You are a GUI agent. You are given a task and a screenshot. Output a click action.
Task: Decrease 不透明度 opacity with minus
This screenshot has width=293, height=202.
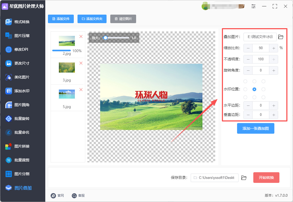(248, 59)
